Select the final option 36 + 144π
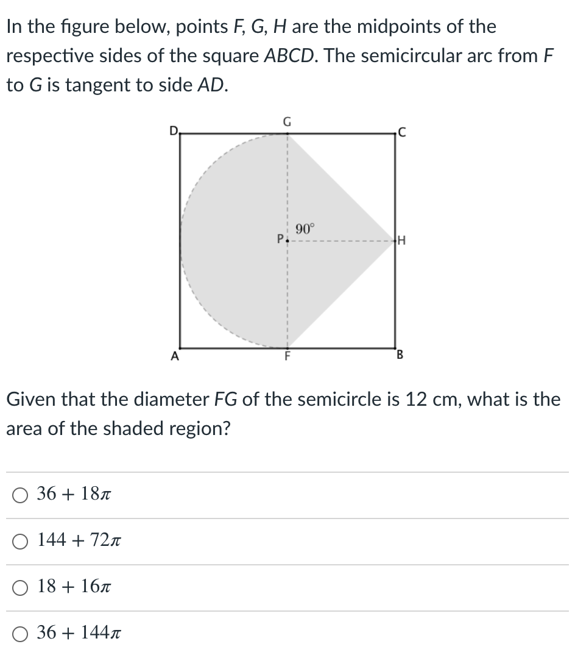The width and height of the screenshot is (575, 658). pos(19,634)
